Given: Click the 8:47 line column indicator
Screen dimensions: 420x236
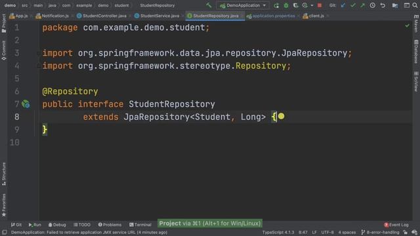Looking at the screenshot, I should click(x=303, y=233).
